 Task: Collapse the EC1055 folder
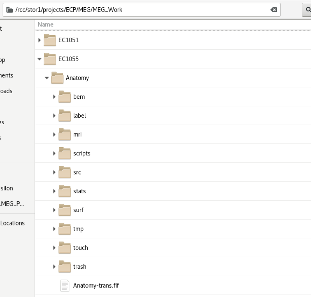[39, 59]
